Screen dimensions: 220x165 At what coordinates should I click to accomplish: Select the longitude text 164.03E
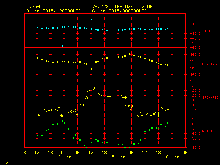pyautogui.click(x=124, y=7)
